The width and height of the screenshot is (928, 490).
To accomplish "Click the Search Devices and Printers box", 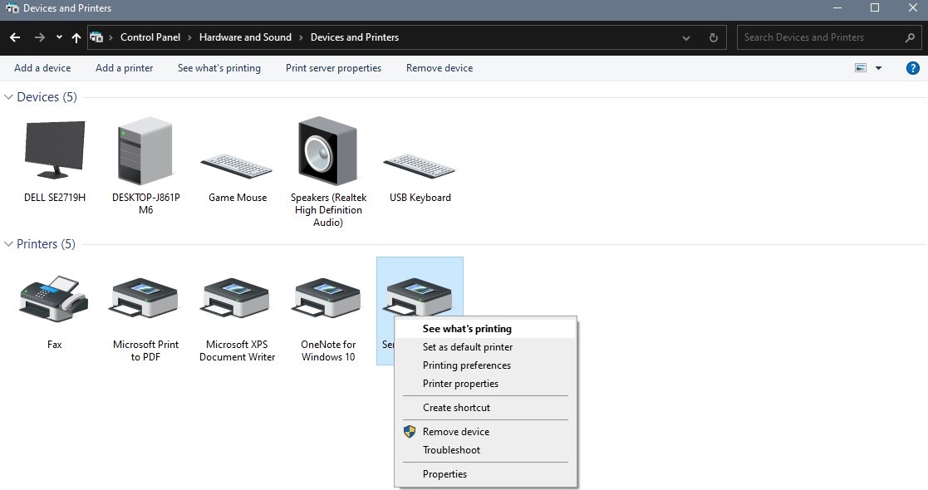I will click(x=818, y=37).
